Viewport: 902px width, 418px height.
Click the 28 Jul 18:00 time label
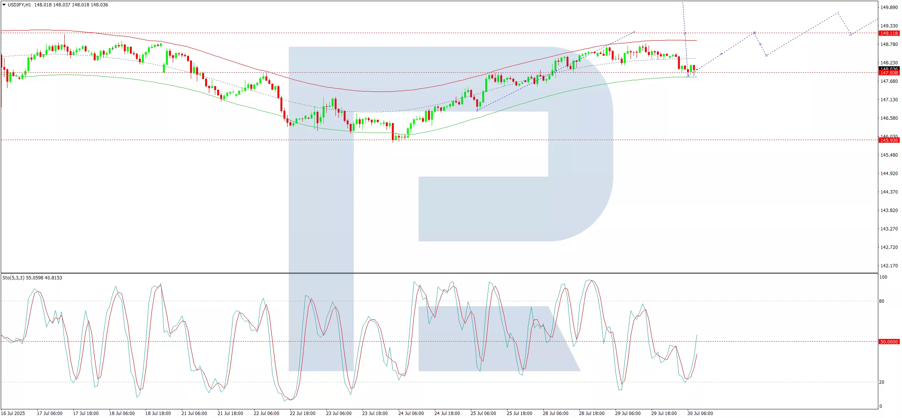(591, 413)
